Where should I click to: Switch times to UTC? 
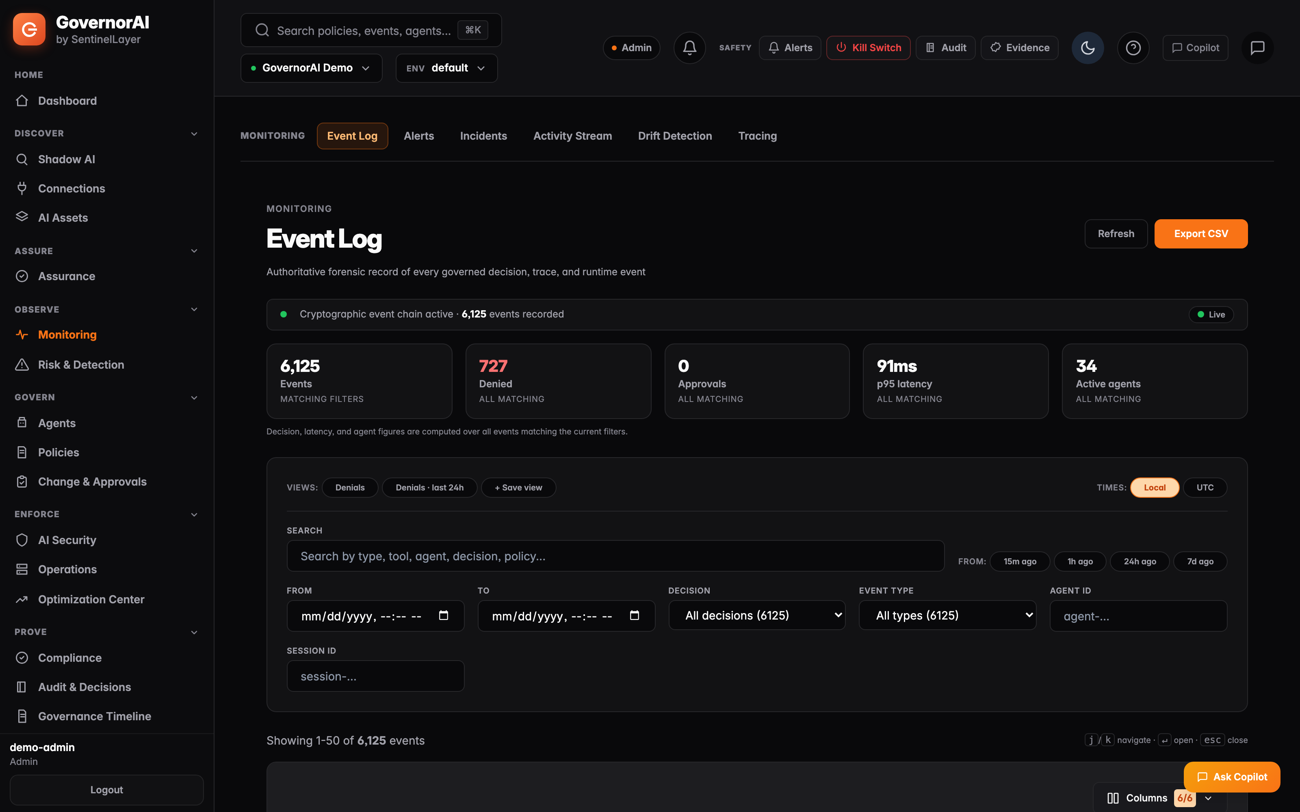pyautogui.click(x=1205, y=488)
